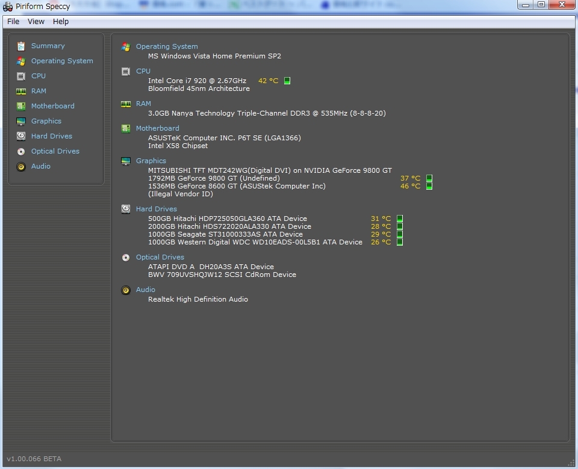Viewport: 578px width, 469px height.
Task: Click text 'ATAPI DVD A DH20A3S ATA Device'
Action: 211,267
